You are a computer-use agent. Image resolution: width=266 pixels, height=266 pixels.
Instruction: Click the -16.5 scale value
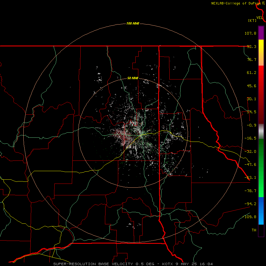point(250,138)
